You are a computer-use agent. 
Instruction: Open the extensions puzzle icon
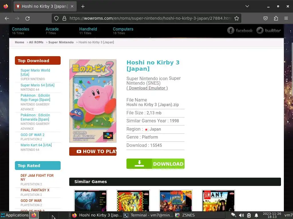276,18
